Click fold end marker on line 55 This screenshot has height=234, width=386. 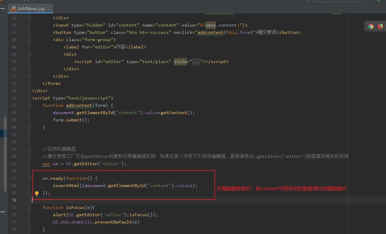(30, 91)
